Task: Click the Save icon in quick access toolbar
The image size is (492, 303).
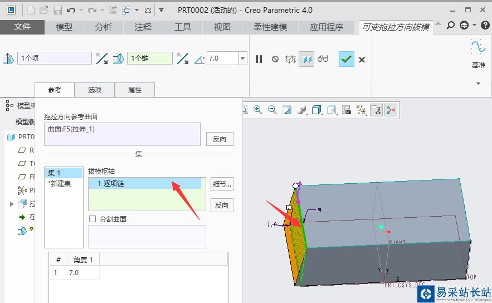Action: [57, 10]
